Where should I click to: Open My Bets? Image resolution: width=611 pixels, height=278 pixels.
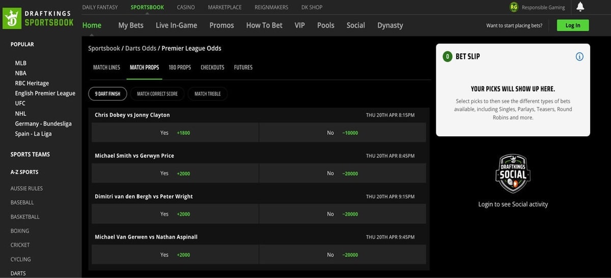coord(131,25)
